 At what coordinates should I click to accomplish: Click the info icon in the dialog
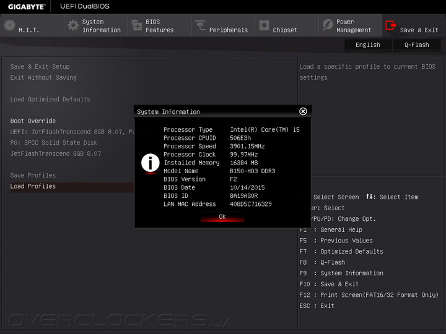[x=150, y=163]
